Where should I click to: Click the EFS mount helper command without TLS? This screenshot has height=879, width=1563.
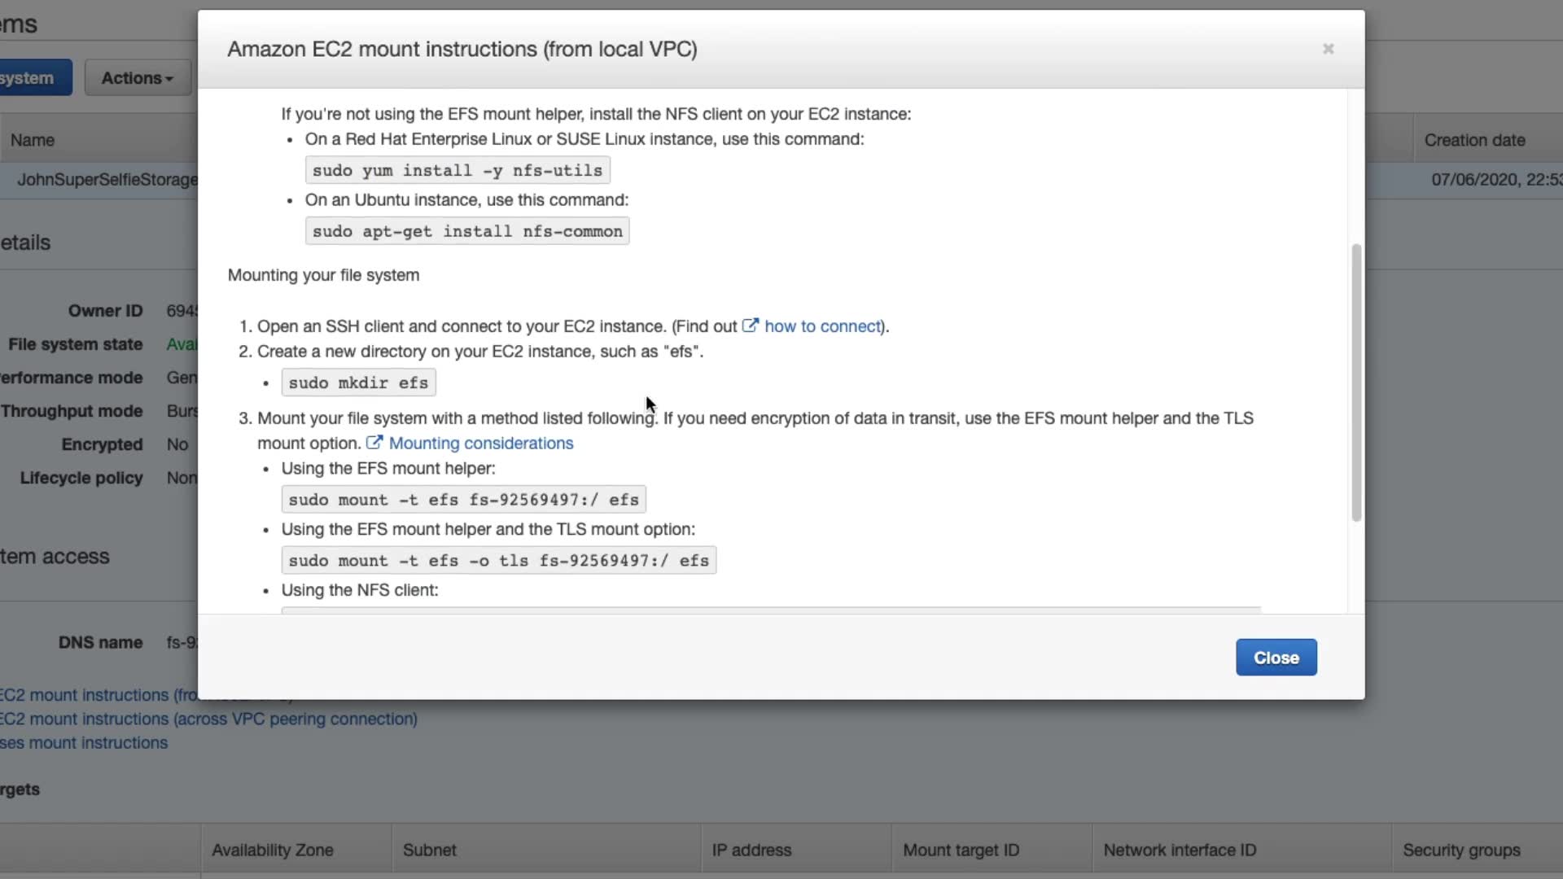click(463, 500)
